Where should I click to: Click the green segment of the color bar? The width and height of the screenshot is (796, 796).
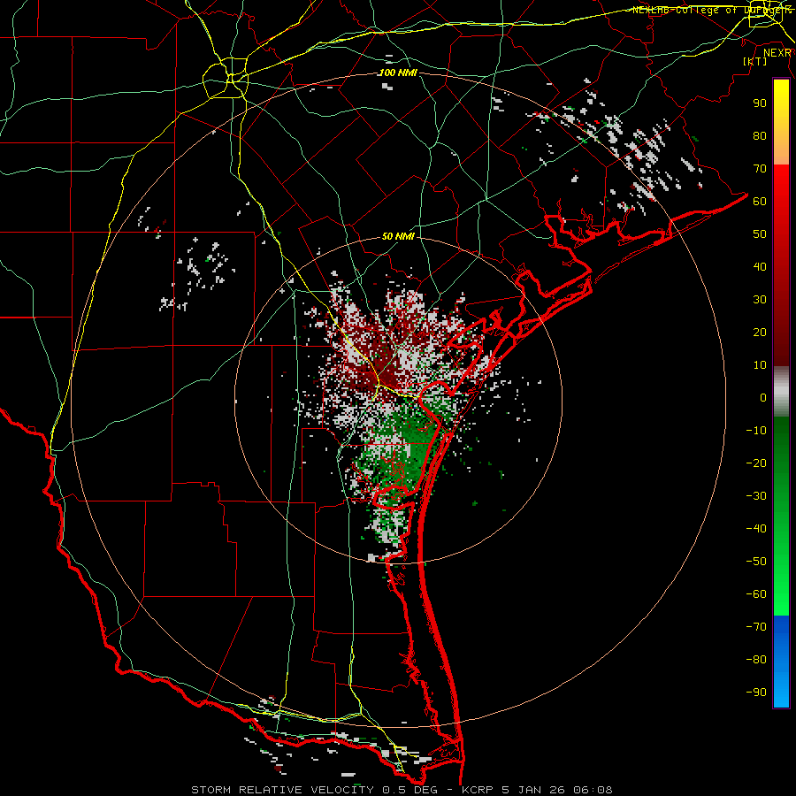coord(781,516)
